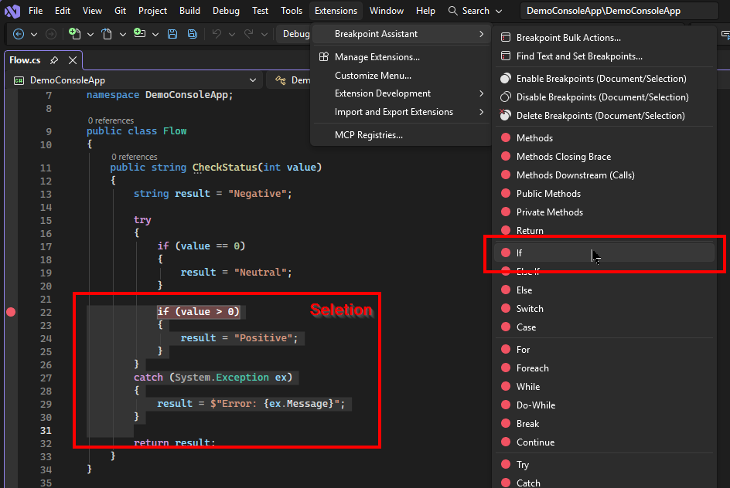730x488 pixels.
Task: Select the Continue breakpoint option
Action: click(x=604, y=442)
